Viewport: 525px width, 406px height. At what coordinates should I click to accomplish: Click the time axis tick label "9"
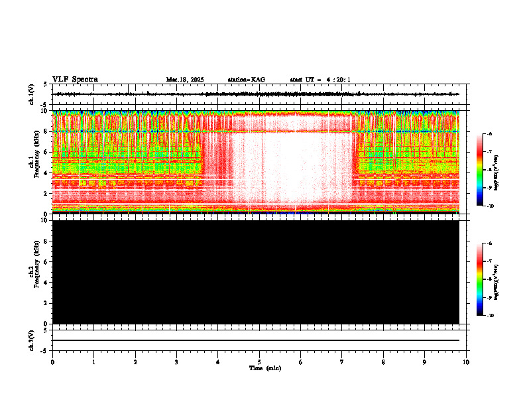[424, 362]
